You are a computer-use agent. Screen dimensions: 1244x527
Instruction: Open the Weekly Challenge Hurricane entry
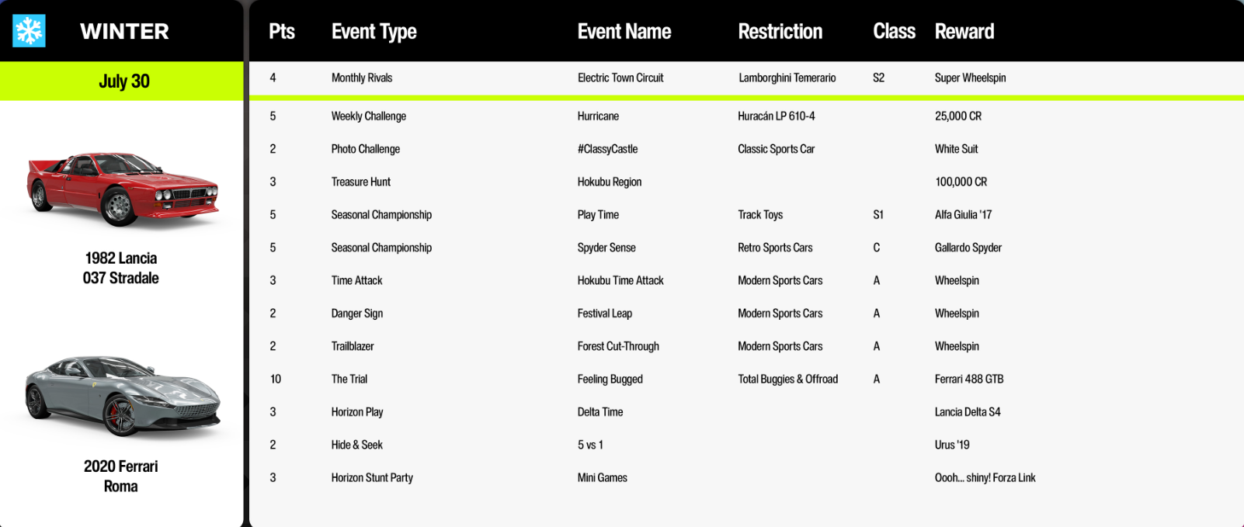tap(746, 116)
